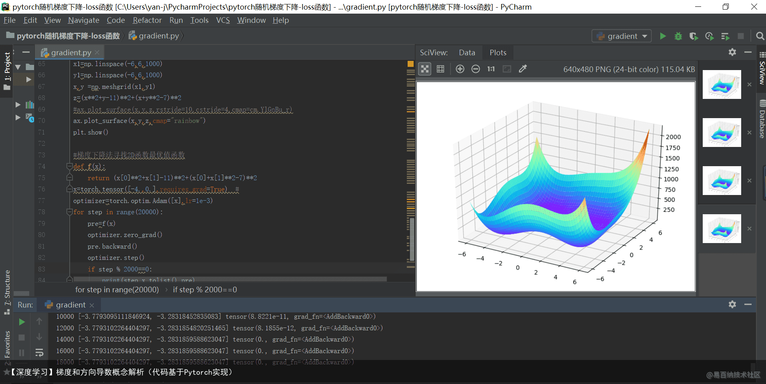Fold the def f(x) function block
This screenshot has height=384, width=766.
coord(69,166)
